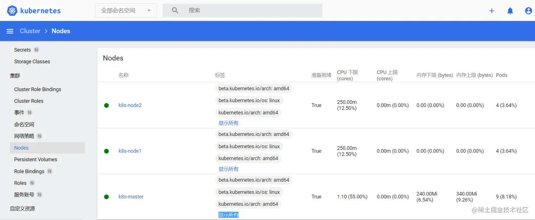Click beta.kubernetes.io/arch label chip of k8s-node2
This screenshot has width=535, height=220.
pyautogui.click(x=254, y=88)
